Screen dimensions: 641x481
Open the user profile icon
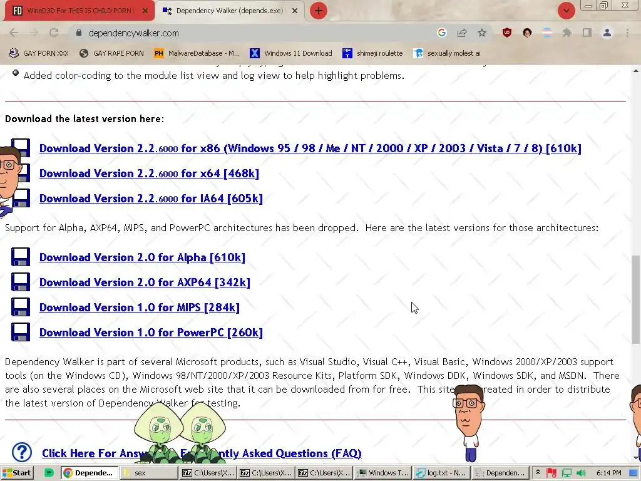[607, 33]
